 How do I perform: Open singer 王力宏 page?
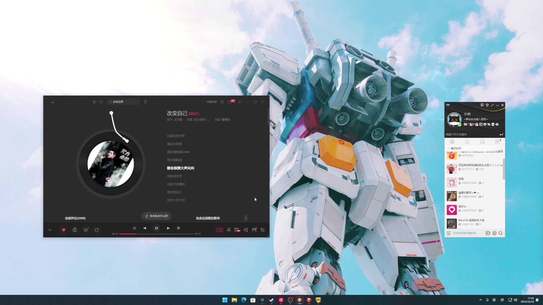coord(178,120)
